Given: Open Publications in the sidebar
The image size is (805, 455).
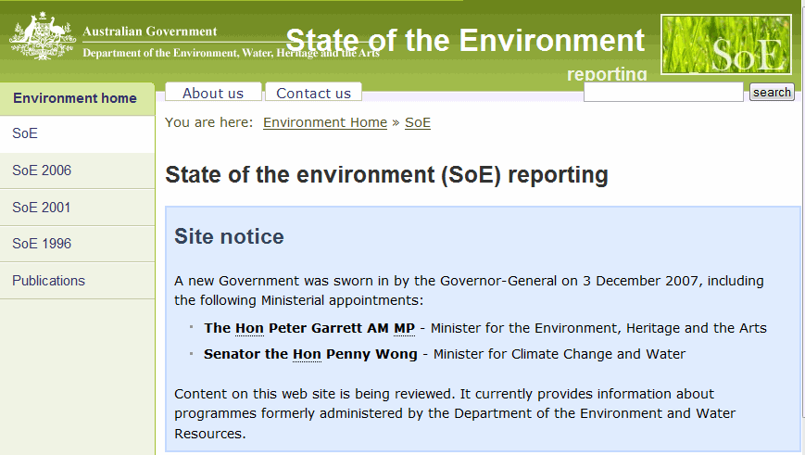Looking at the screenshot, I should point(77,281).
